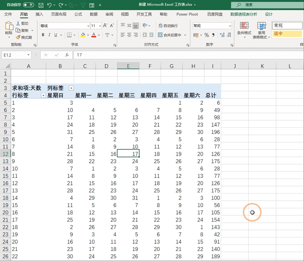The image size is (304, 261).
Task: Apply Underline formatting
Action: [56, 35]
